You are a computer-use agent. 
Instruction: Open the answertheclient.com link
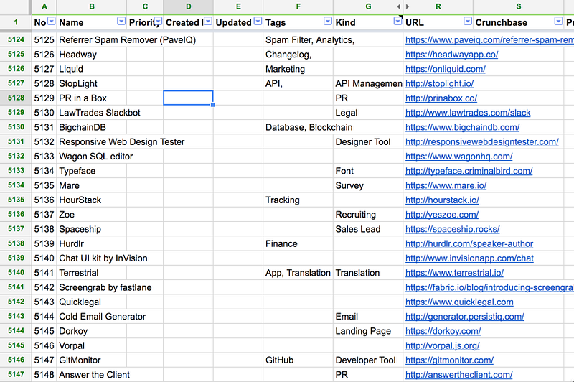459,375
